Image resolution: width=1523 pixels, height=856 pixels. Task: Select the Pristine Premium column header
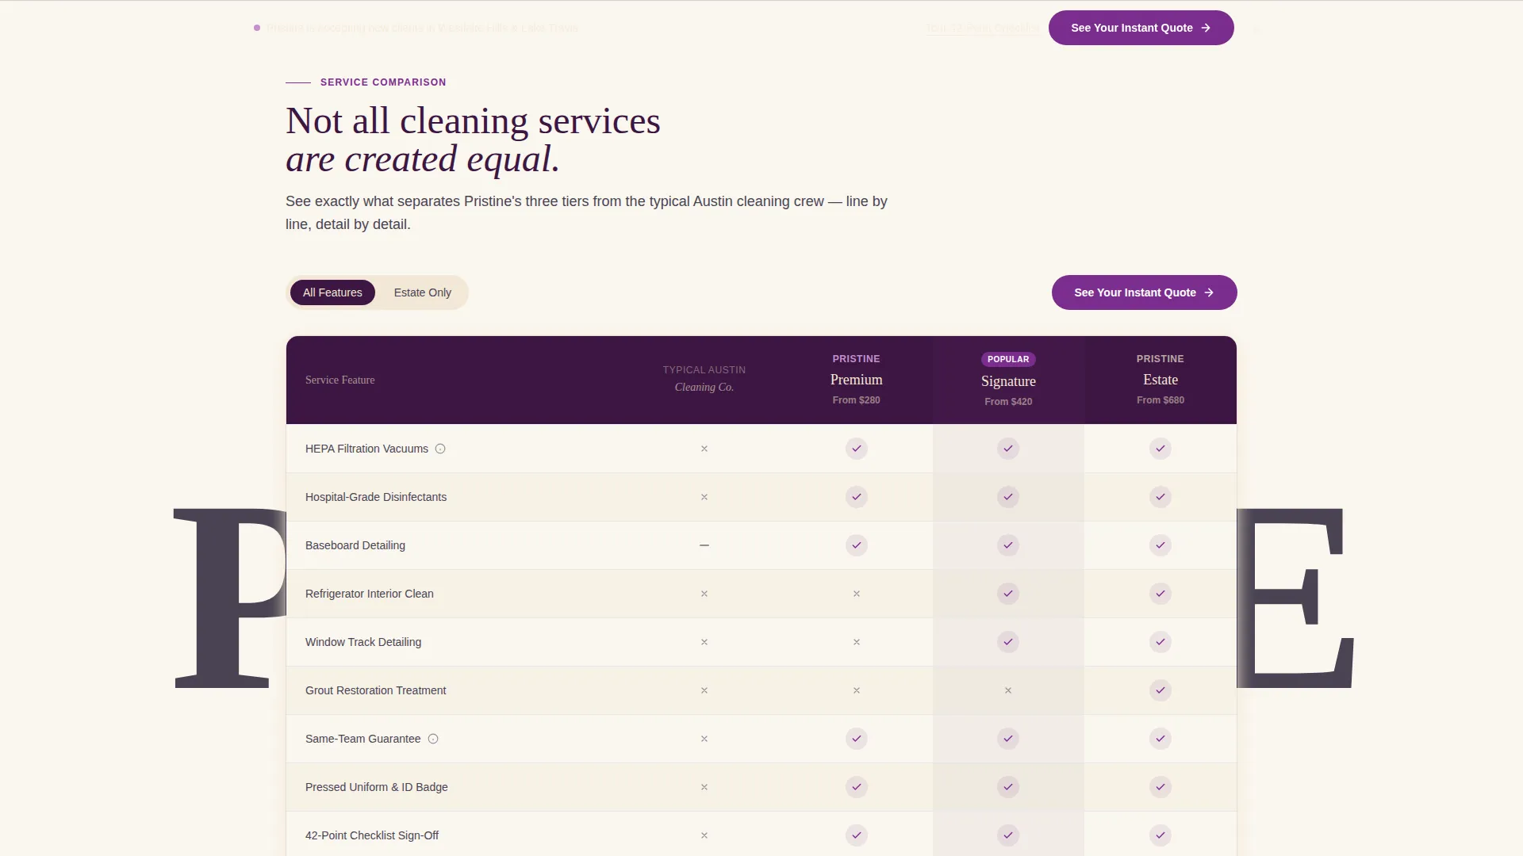coord(857,380)
